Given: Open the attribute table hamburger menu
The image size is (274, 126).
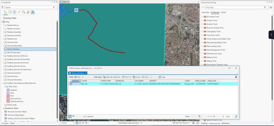Looking at the screenshot, I should (236, 77).
